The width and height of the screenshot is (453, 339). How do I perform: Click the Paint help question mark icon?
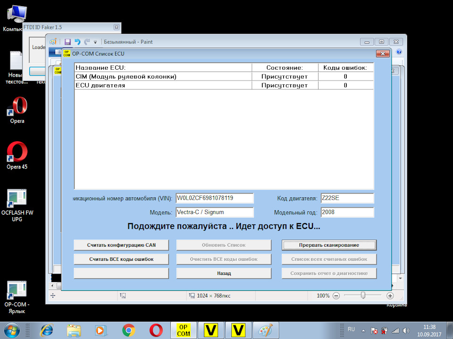399,52
